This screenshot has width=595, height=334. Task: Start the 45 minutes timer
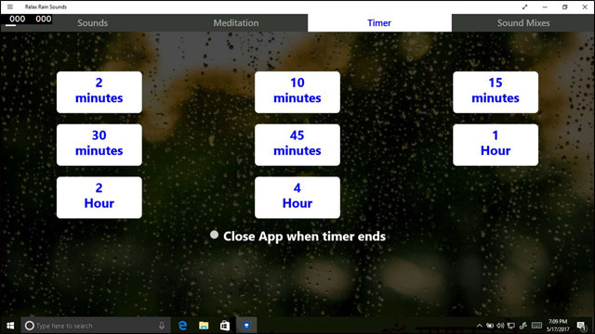297,145
